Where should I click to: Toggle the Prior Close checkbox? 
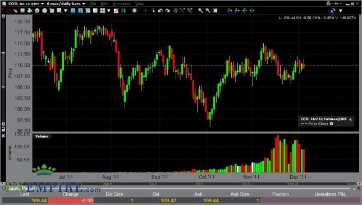(x=332, y=124)
